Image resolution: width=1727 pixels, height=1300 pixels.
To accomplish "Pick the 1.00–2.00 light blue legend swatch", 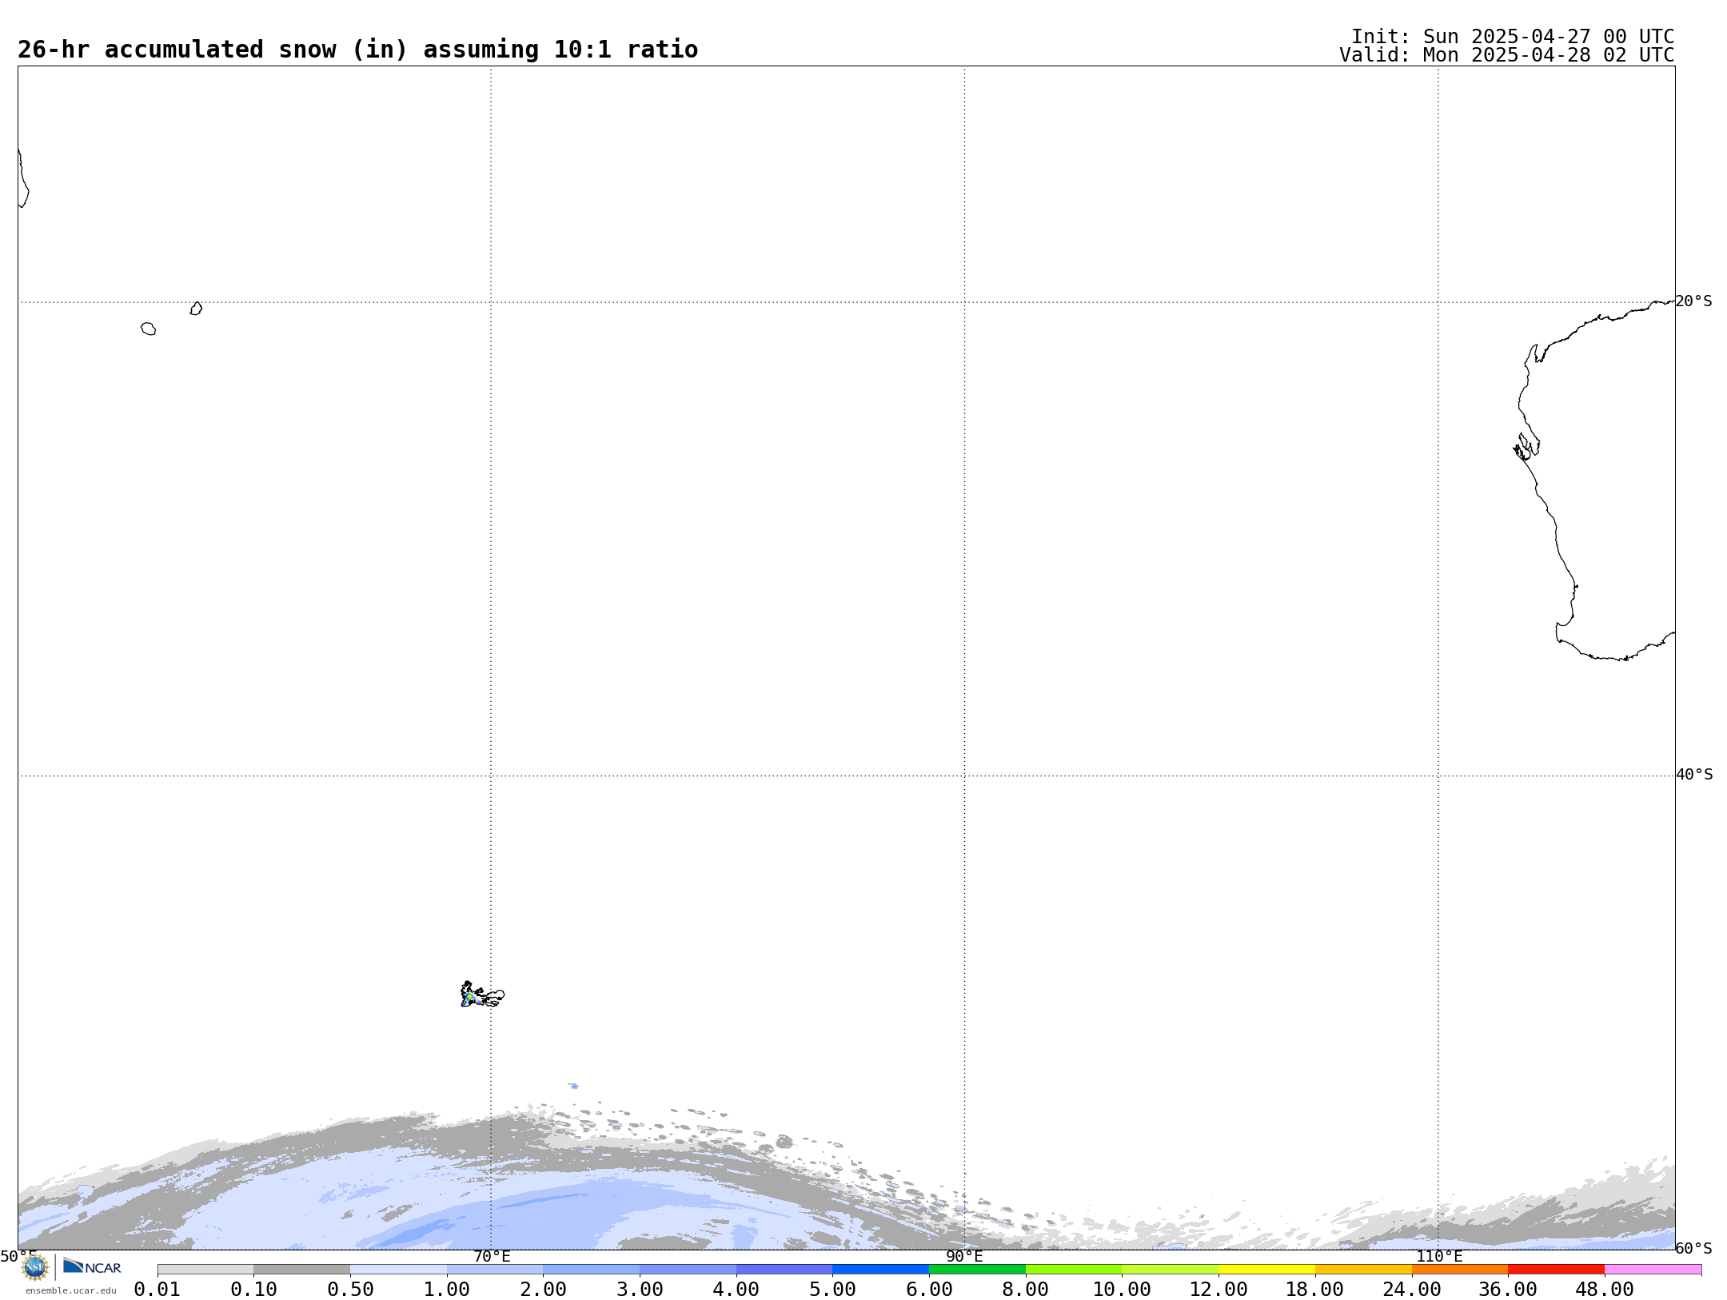I will click(495, 1270).
